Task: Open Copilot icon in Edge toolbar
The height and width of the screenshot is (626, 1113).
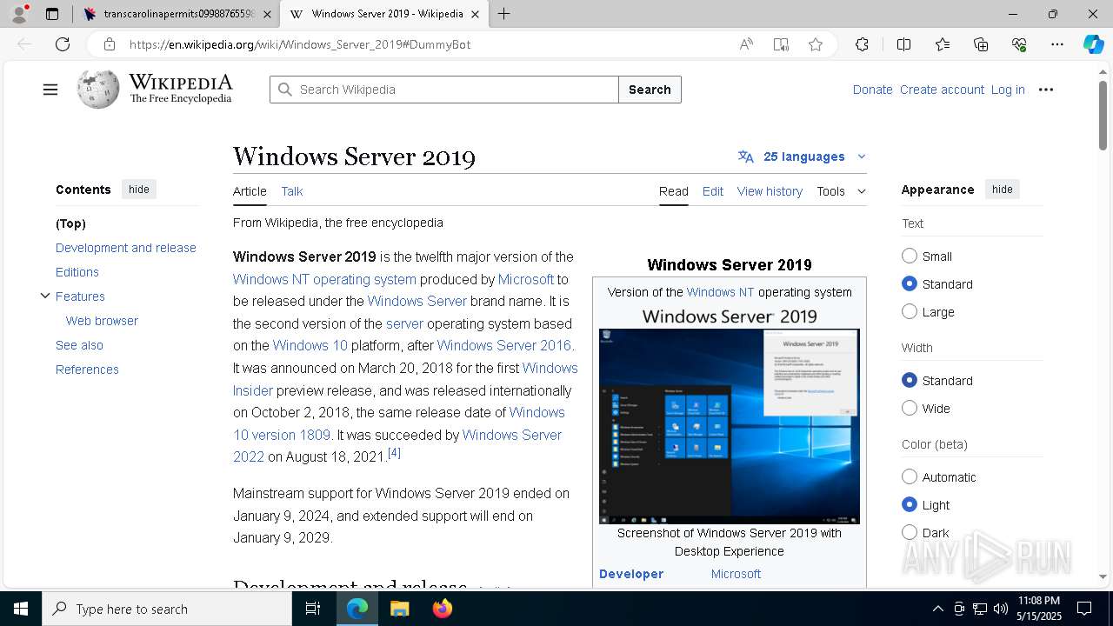Action: pyautogui.click(x=1093, y=44)
